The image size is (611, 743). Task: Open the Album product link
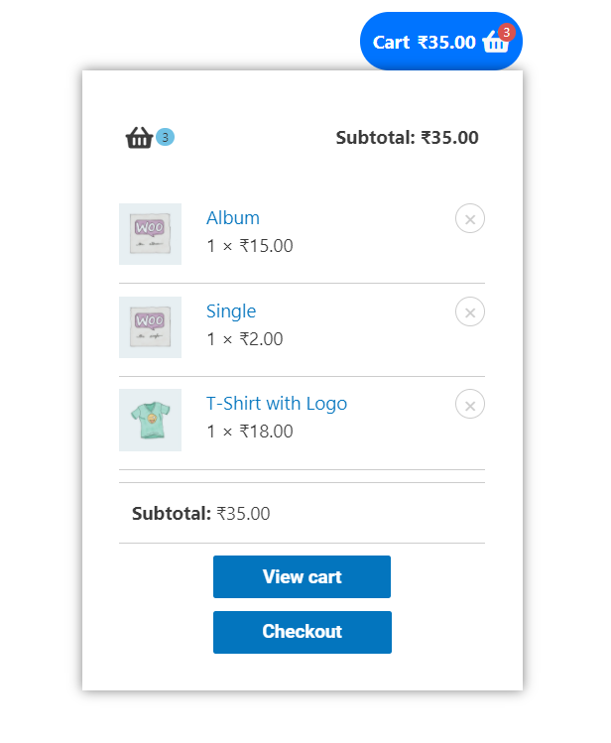click(233, 218)
